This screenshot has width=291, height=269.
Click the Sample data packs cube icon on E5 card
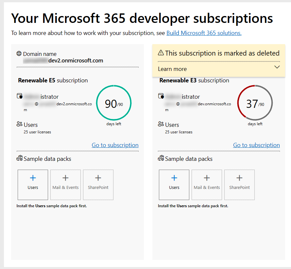(x=19, y=158)
